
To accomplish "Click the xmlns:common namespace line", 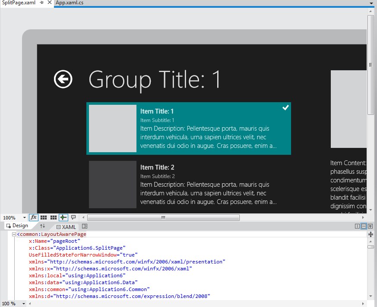I will click(x=89, y=289).
